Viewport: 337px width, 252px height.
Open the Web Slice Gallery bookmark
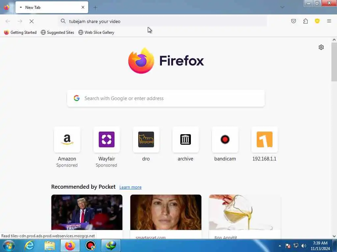(x=96, y=32)
